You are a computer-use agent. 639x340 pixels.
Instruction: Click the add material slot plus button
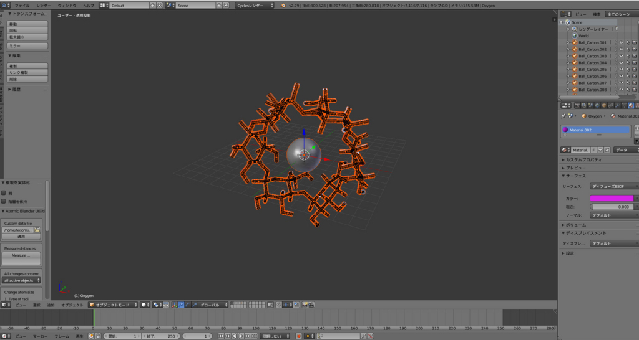pos(636,128)
